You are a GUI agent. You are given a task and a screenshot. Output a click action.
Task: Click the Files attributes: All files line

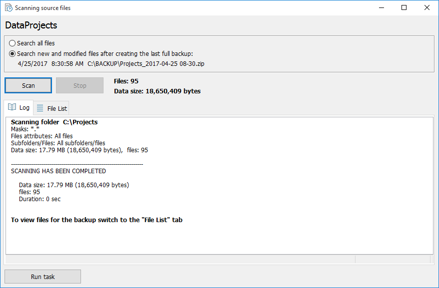pos(41,136)
